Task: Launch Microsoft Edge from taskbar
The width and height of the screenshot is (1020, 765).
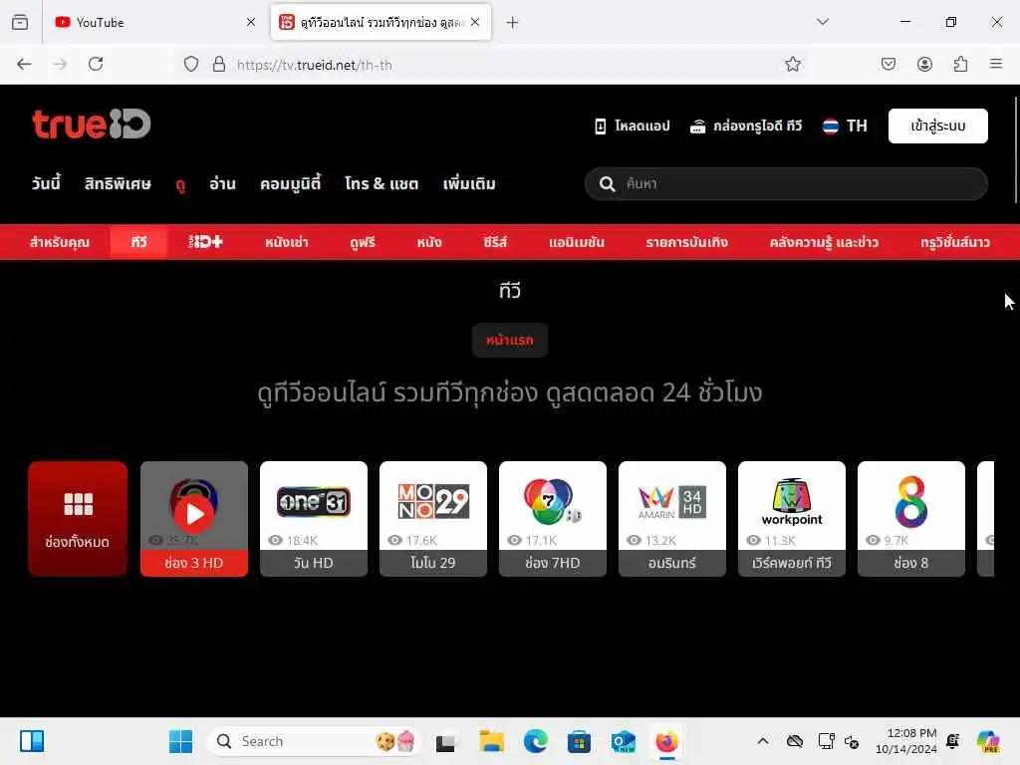Action: pos(535,741)
